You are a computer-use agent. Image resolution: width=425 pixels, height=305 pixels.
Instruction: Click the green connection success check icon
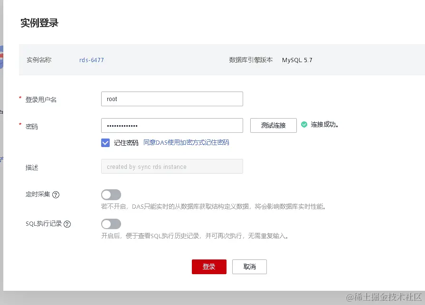tap(304, 124)
